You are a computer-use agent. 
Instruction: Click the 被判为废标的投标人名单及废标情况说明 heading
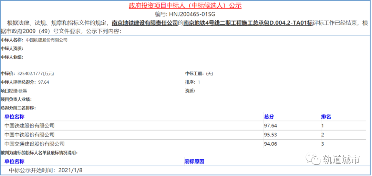pyautogui.click(x=39, y=153)
